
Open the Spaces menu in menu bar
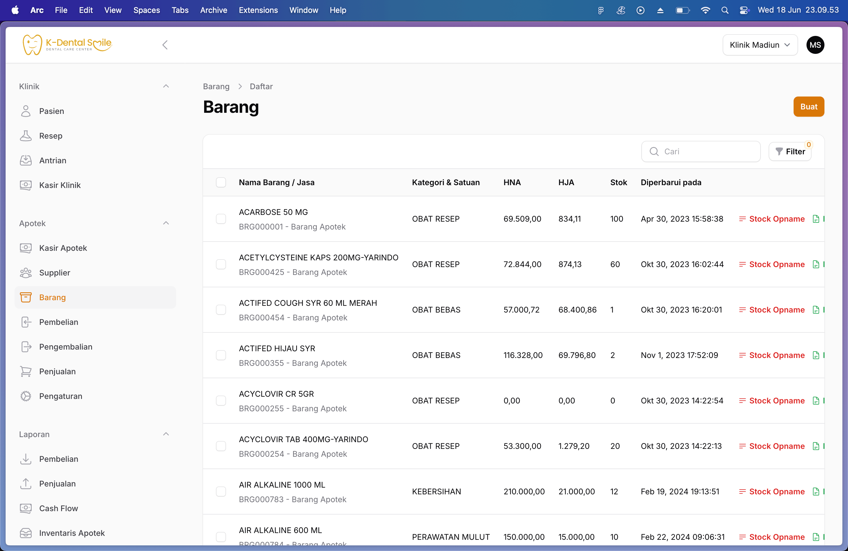point(146,10)
